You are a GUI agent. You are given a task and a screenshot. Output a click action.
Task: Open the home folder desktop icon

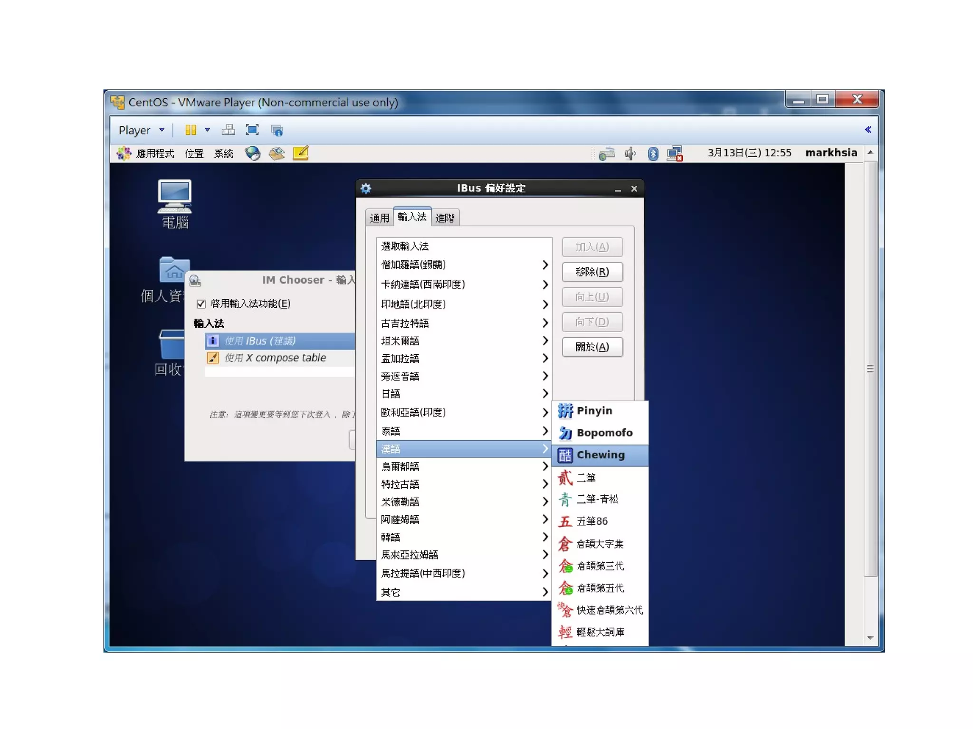174,270
